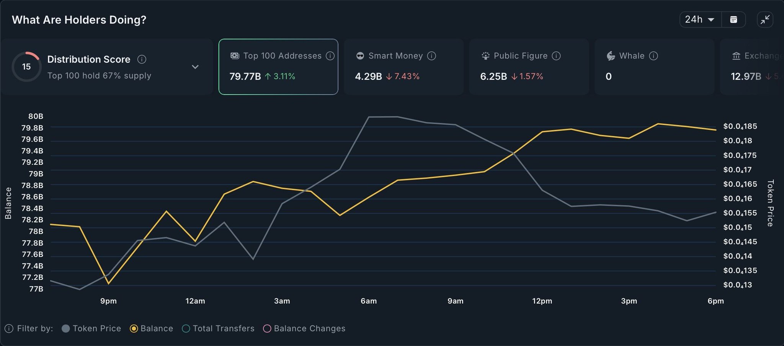784x346 pixels.
Task: Click the Distribution Score gauge showing 15
Action: (x=26, y=67)
